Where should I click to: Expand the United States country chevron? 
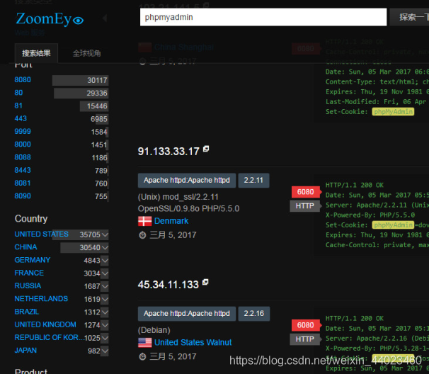click(x=105, y=234)
